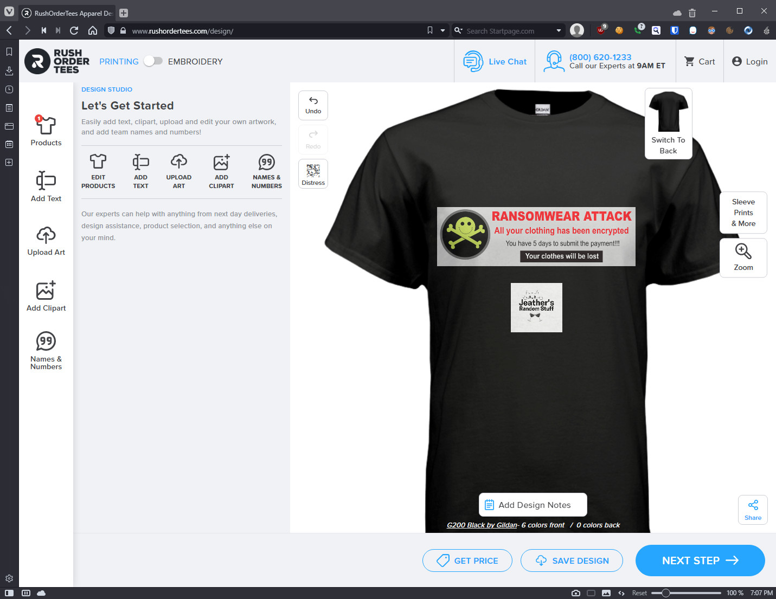Toggle the browser panel sidebar button
776x599 pixels.
[x=9, y=593]
